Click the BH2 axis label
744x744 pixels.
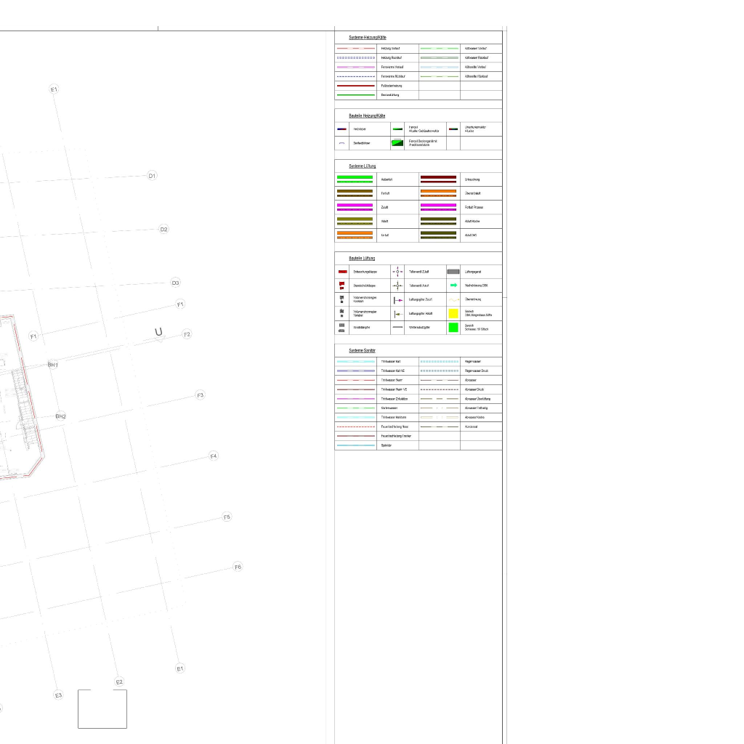point(61,416)
